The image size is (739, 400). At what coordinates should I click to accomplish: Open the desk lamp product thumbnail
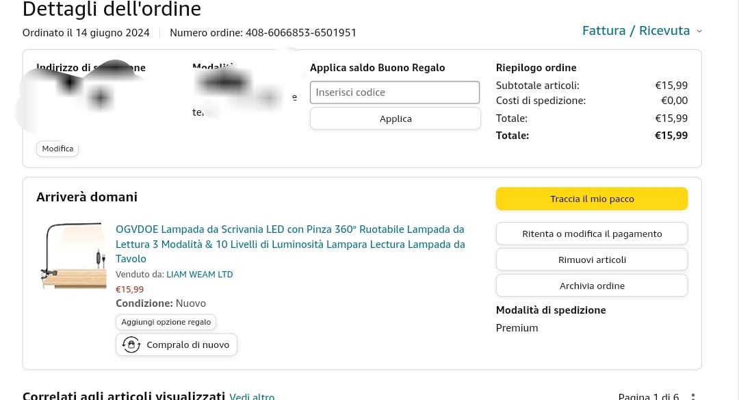click(72, 255)
